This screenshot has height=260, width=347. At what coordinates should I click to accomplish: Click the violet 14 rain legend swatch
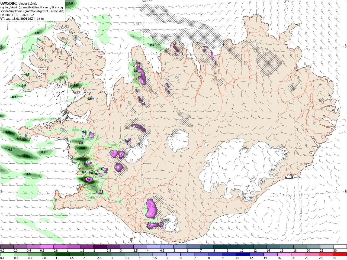[271, 254]
